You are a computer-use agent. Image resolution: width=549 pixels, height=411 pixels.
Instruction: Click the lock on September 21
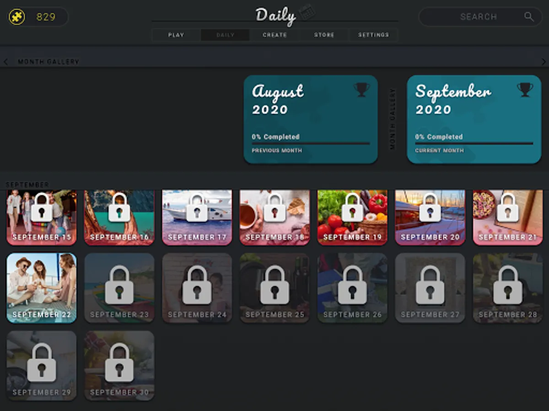click(x=508, y=207)
